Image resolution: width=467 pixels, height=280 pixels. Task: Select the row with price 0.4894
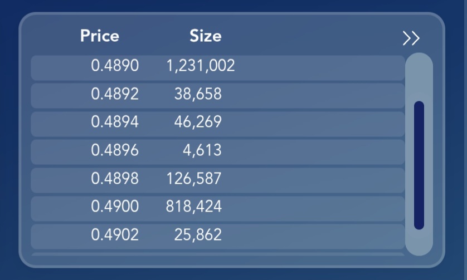coord(218,124)
